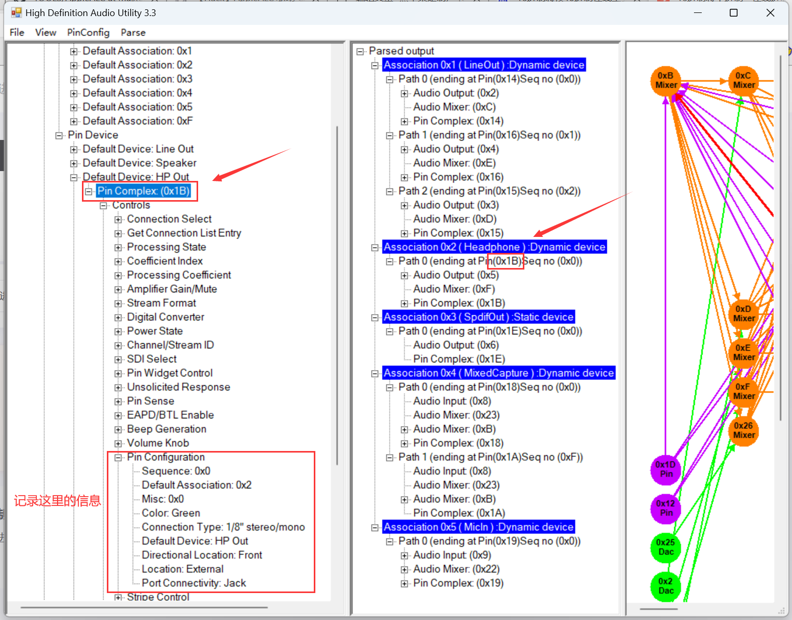Select the 0x26 Mixer node
This screenshot has width=792, height=620.
743,430
